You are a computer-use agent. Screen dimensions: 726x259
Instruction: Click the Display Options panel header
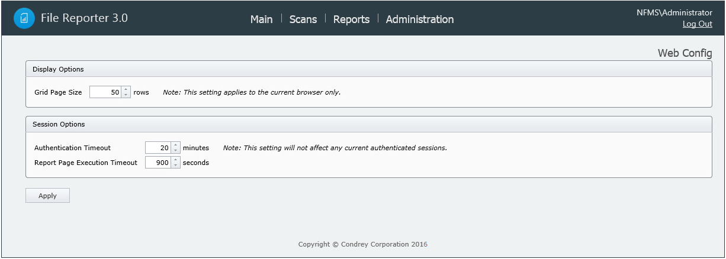[58, 69]
